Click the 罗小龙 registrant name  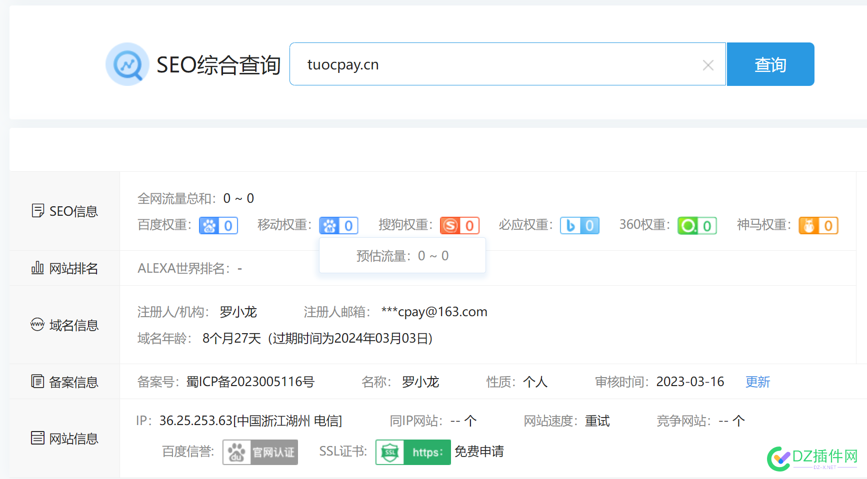click(x=238, y=312)
